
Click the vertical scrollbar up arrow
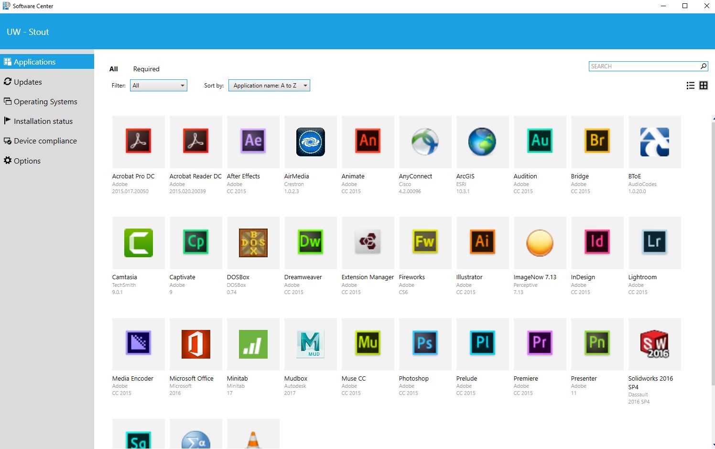(714, 118)
